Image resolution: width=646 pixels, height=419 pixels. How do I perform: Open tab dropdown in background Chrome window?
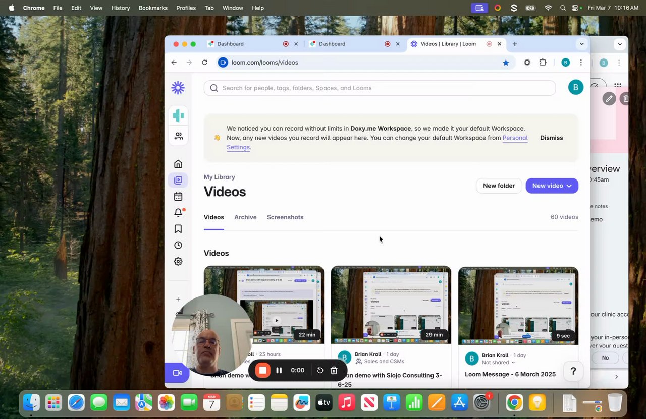coord(620,44)
